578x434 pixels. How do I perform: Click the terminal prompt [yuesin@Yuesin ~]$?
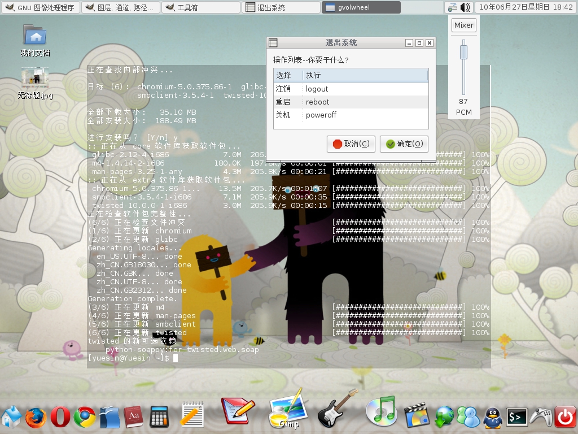pos(129,358)
